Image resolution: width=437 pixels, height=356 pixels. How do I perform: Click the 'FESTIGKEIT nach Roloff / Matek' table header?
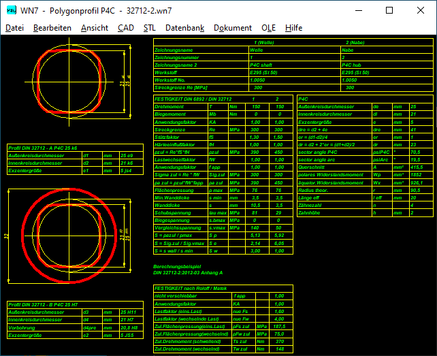click(x=189, y=289)
